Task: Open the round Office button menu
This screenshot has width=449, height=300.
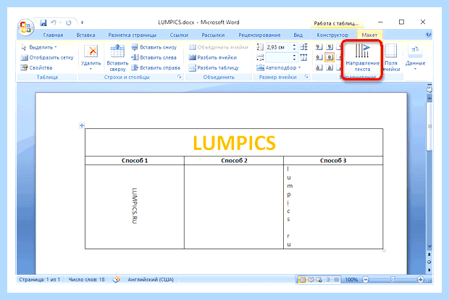Action: click(26, 28)
